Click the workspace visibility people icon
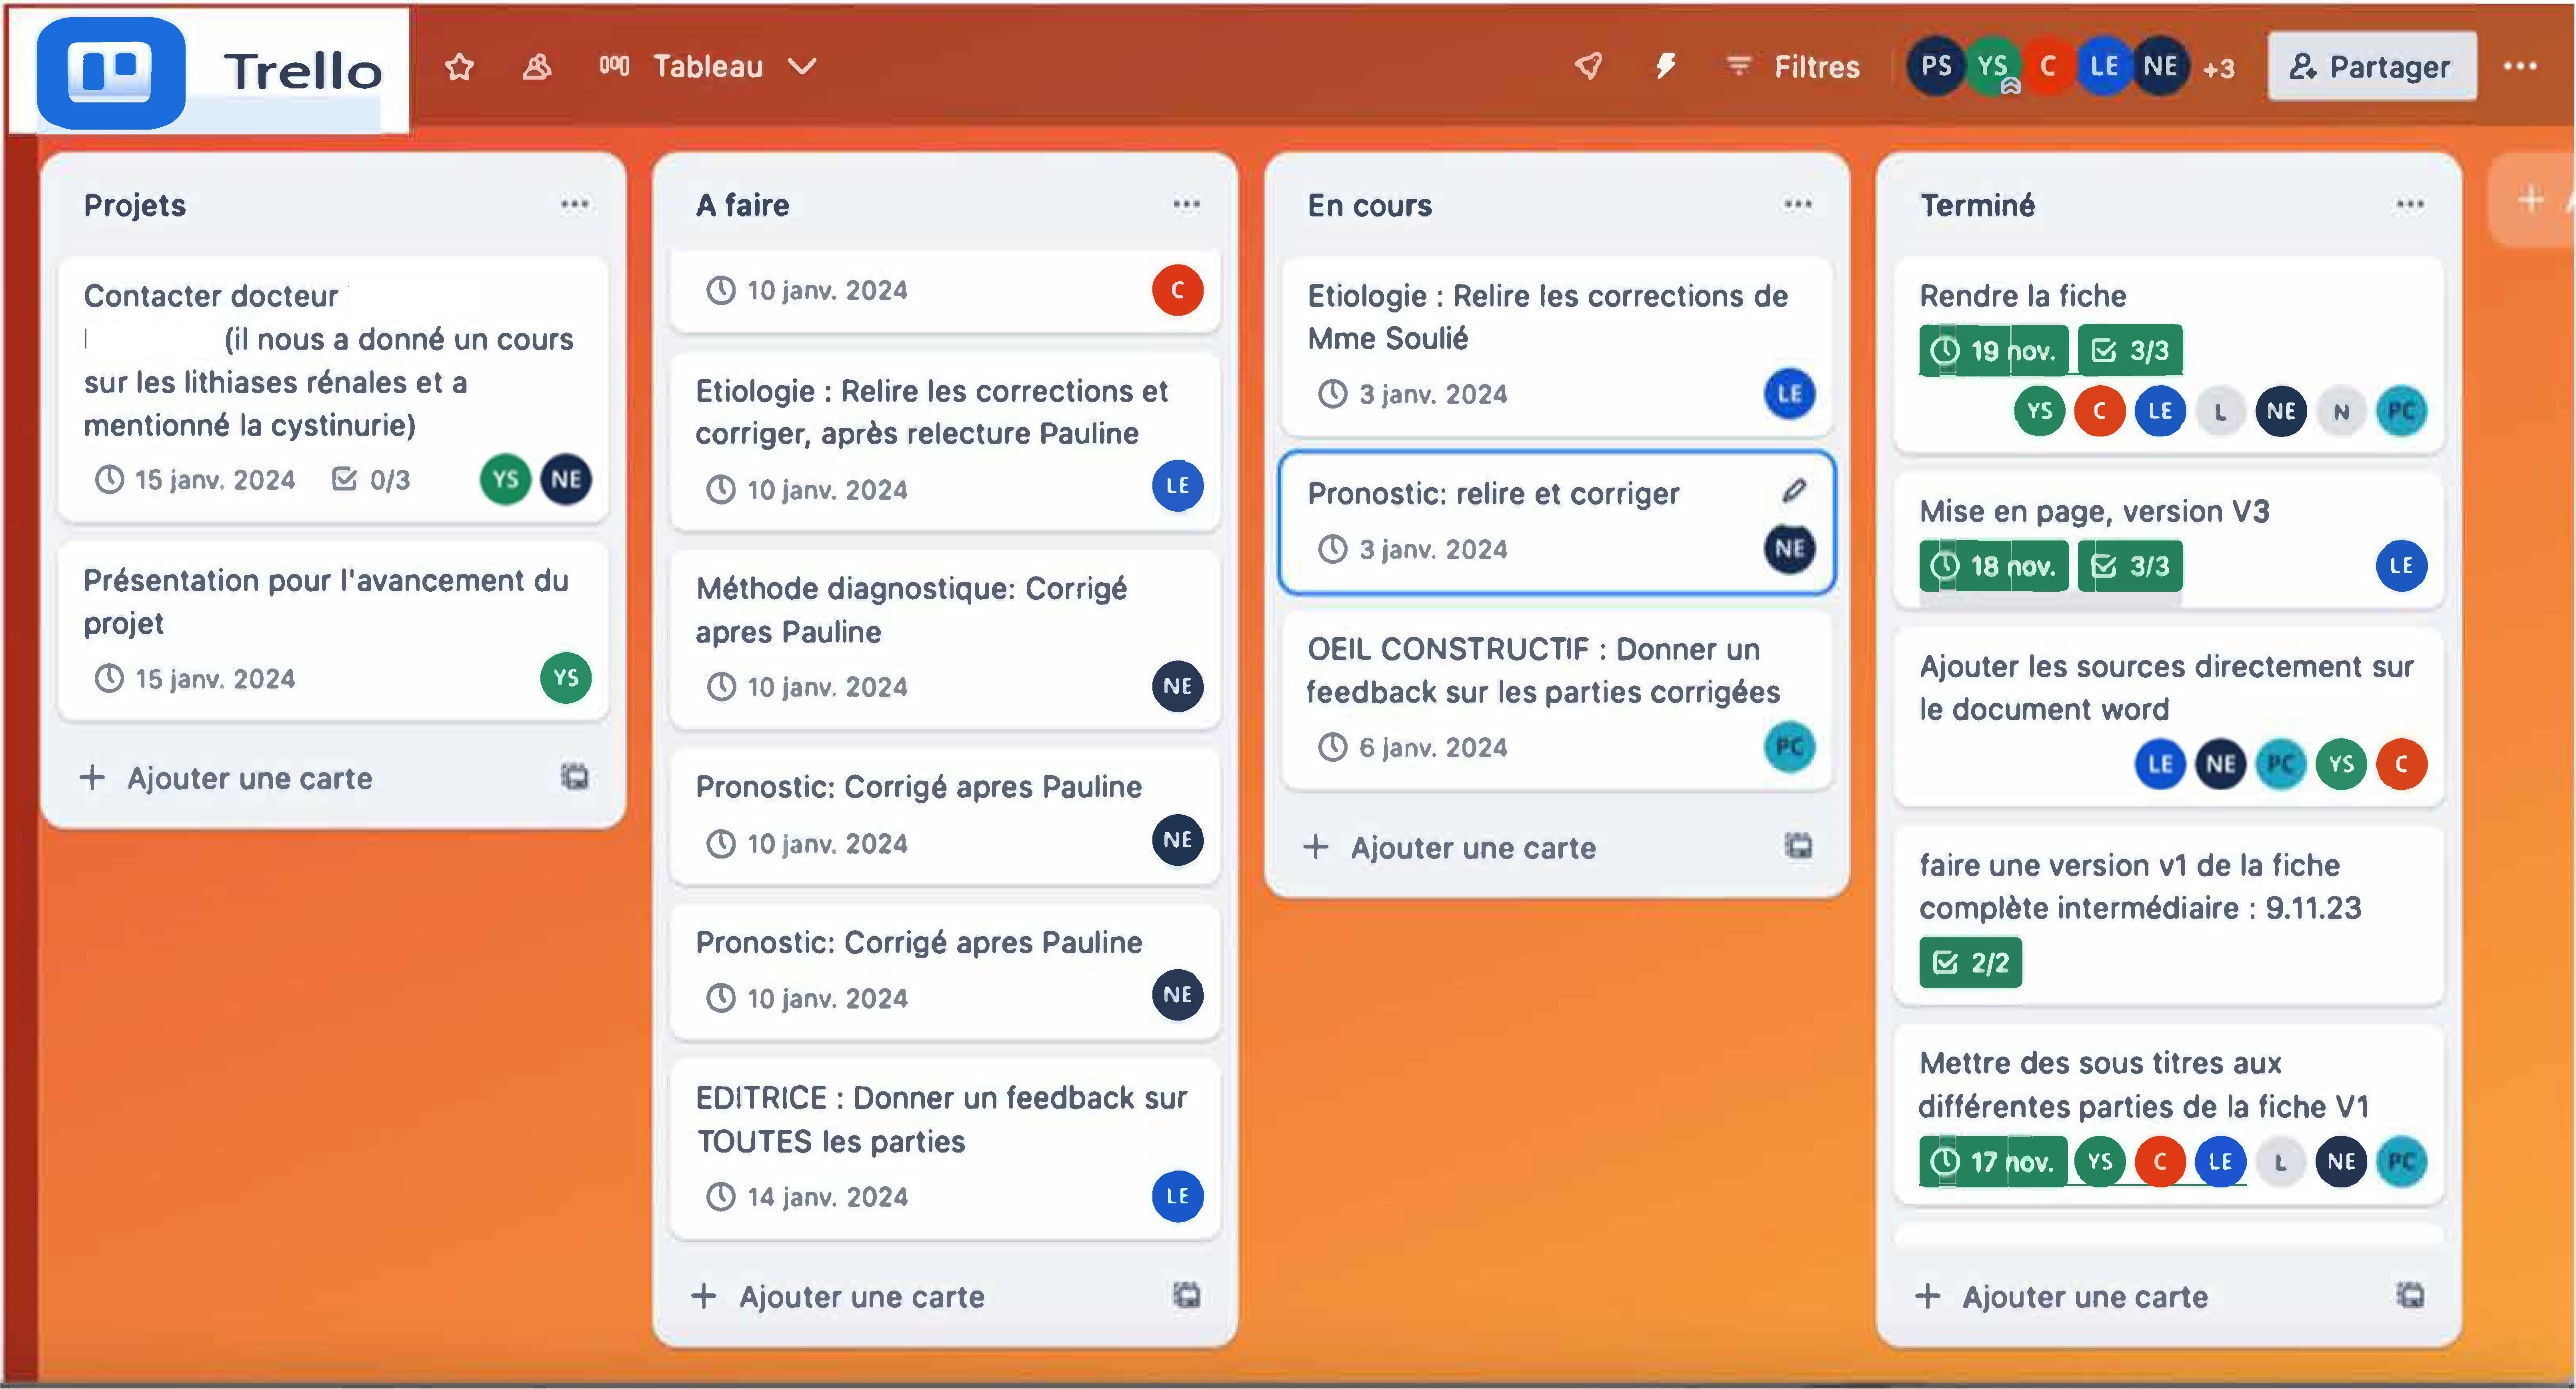 537,67
